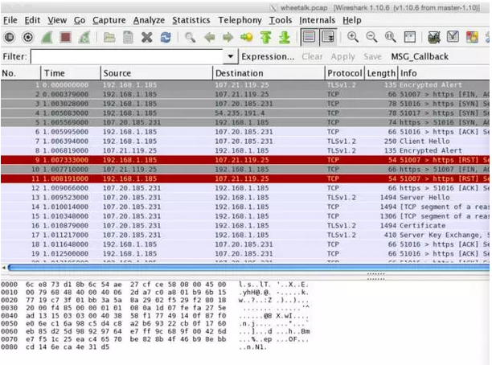Edit capture filters icon
This screenshot has height=365, width=492.
(x=434, y=37)
